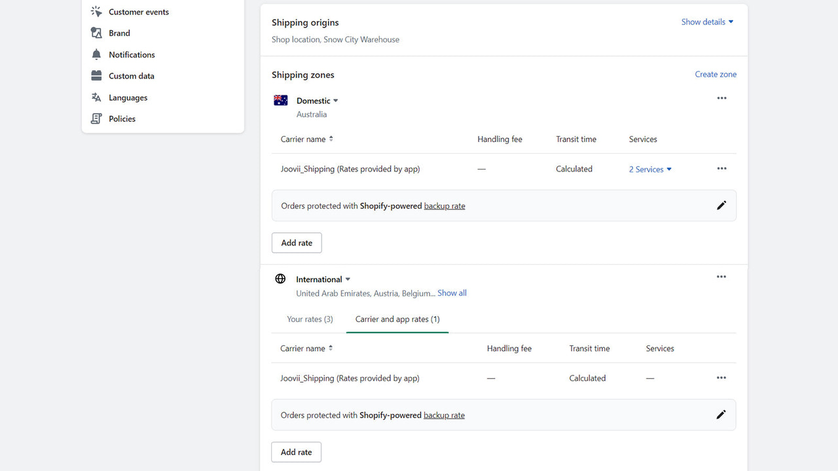Select the Carrier and app rates tab
Screen dimensions: 838x471
397,319
